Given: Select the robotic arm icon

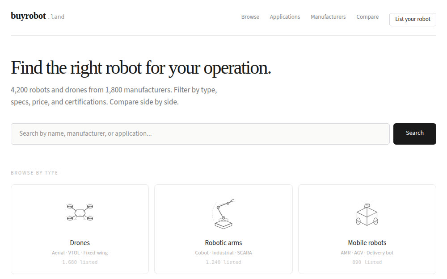Looking at the screenshot, I should [223, 213].
